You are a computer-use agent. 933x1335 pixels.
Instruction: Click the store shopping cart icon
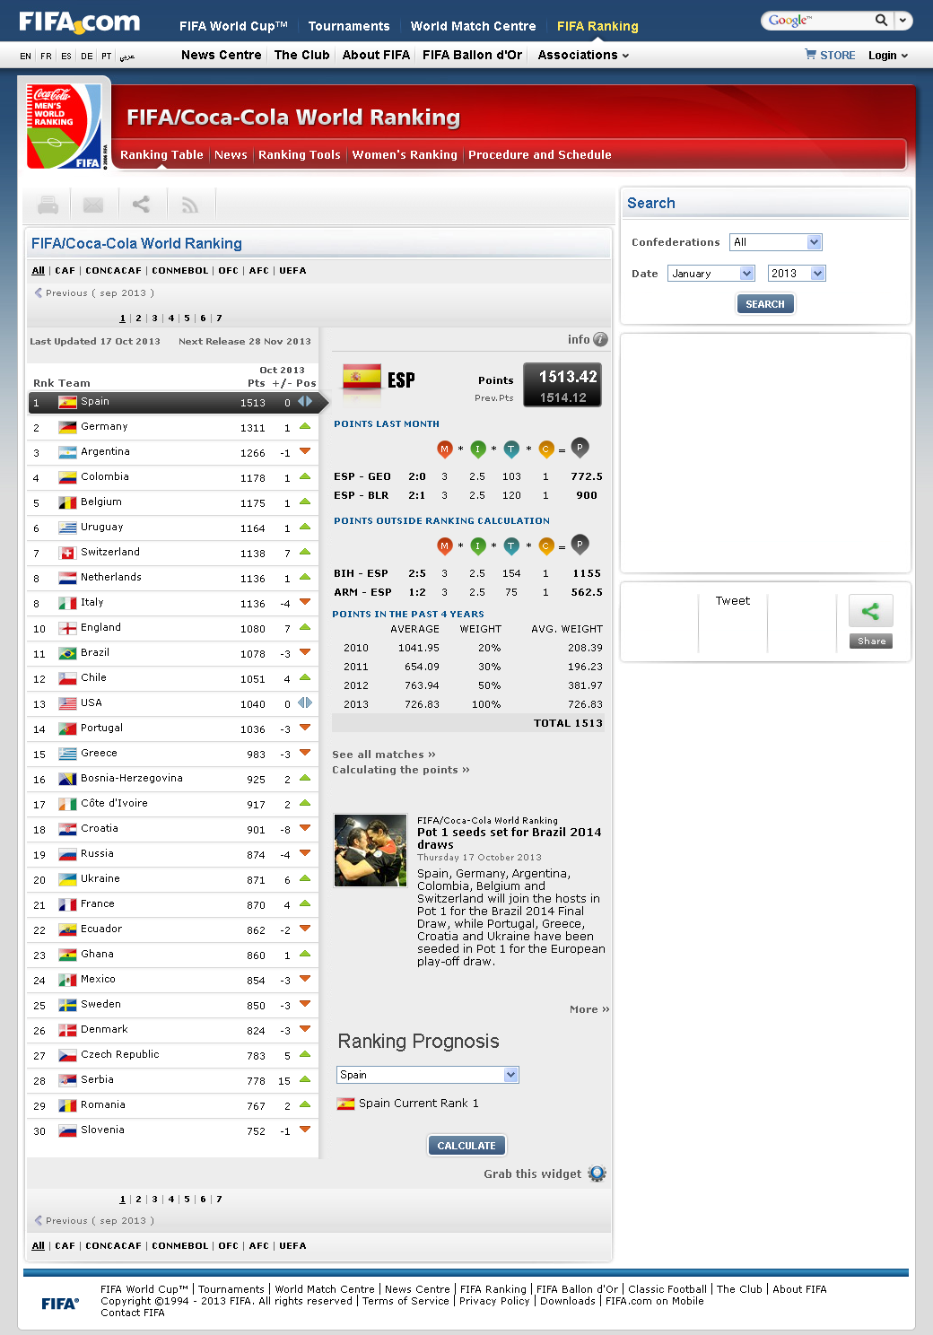(x=811, y=55)
